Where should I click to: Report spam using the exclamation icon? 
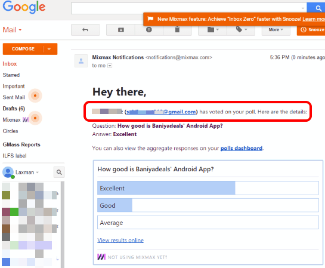149,30
